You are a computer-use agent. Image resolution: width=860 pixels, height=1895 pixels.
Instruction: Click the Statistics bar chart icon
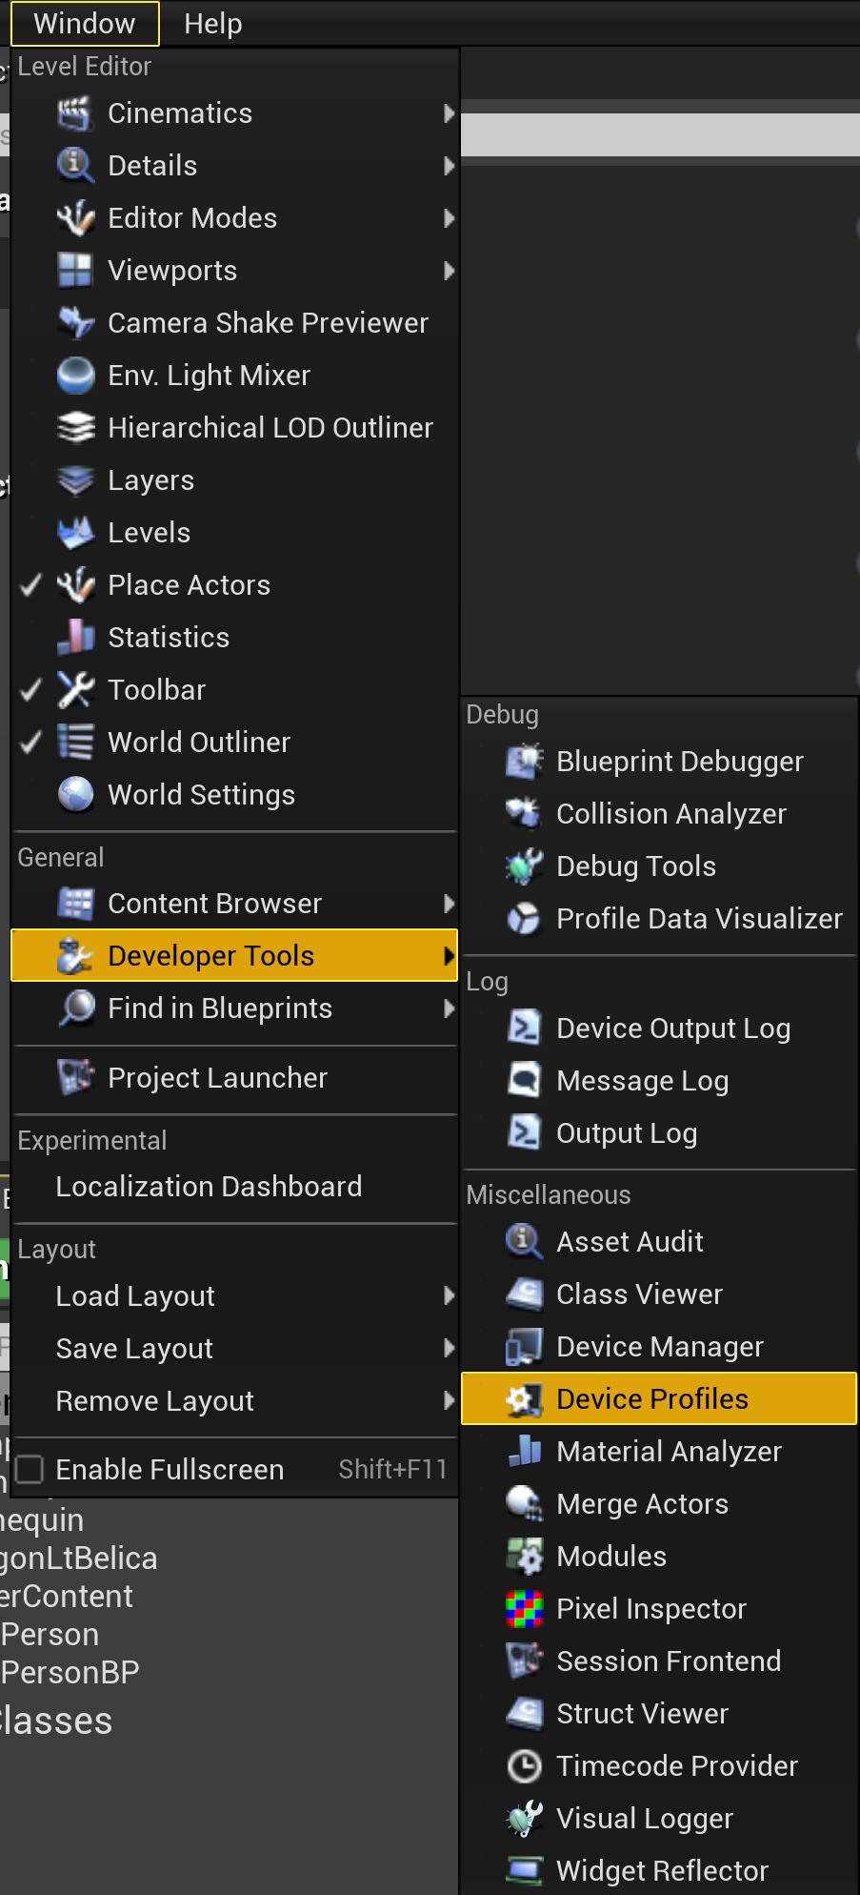[x=75, y=638]
